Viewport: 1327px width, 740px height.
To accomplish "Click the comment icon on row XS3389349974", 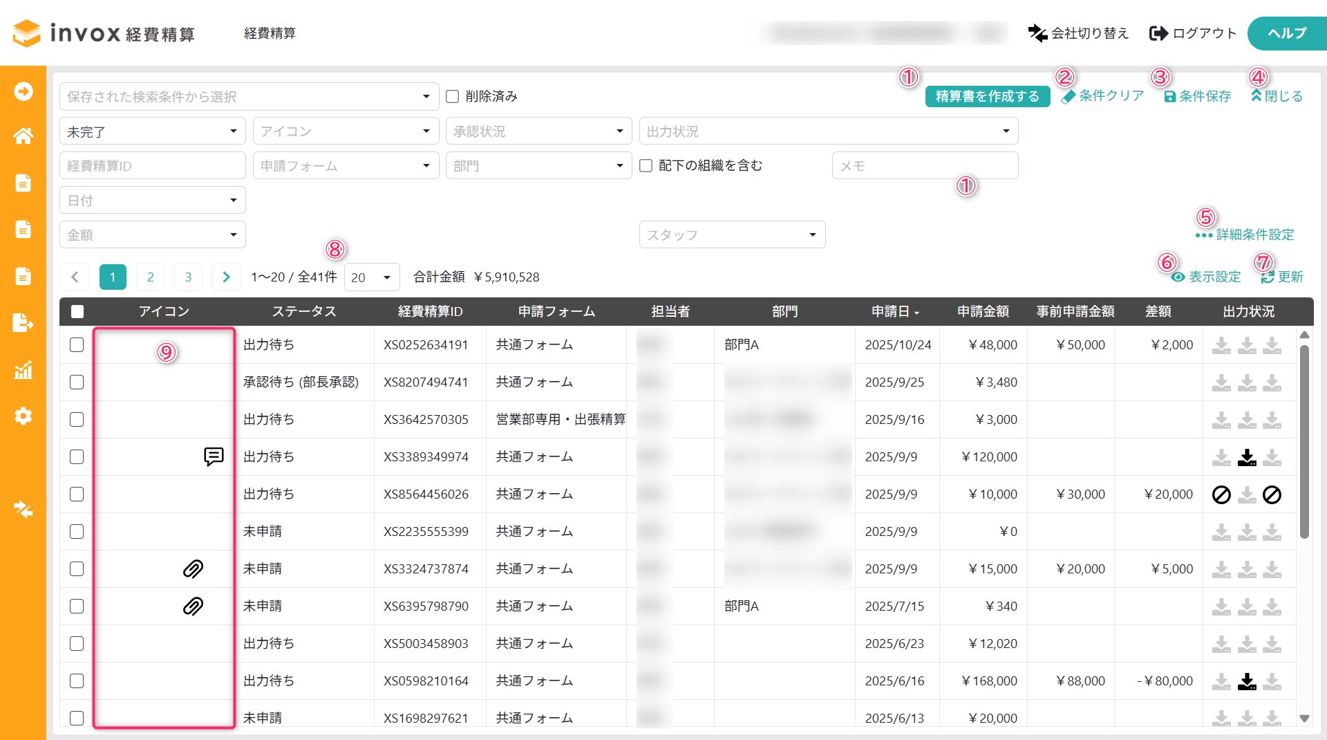I will 214,456.
